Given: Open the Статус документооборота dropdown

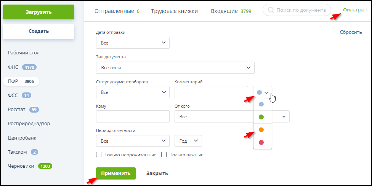Looking at the screenshot, I should point(132,92).
